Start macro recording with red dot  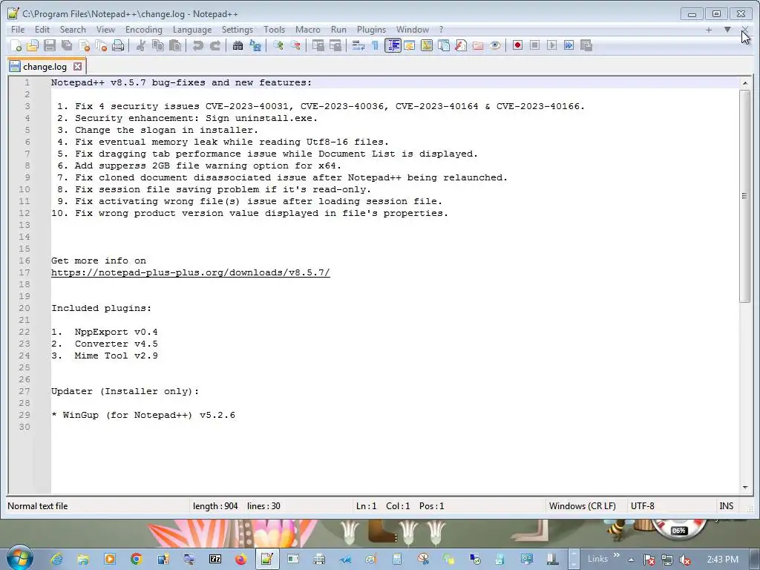[517, 45]
